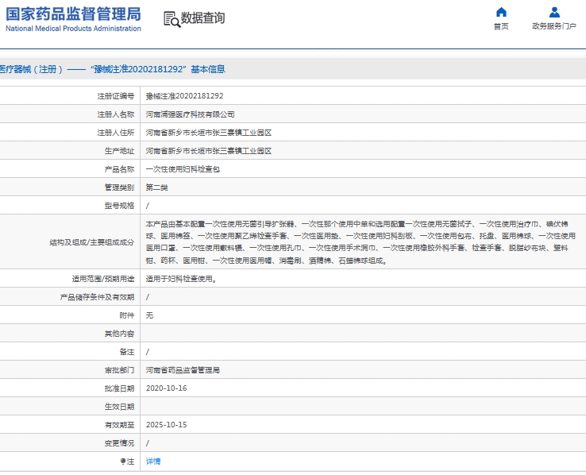Open the 详情 link
Image resolution: width=586 pixels, height=475 pixels.
tap(153, 461)
